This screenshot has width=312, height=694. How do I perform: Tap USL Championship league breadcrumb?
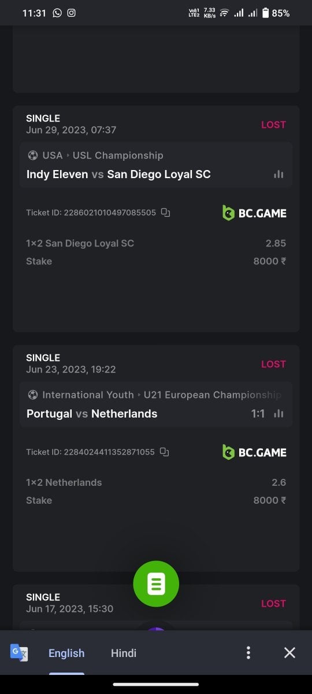pos(118,155)
